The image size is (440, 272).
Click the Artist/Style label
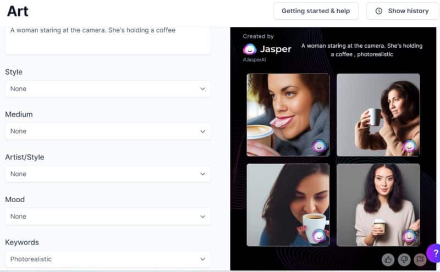coord(25,157)
